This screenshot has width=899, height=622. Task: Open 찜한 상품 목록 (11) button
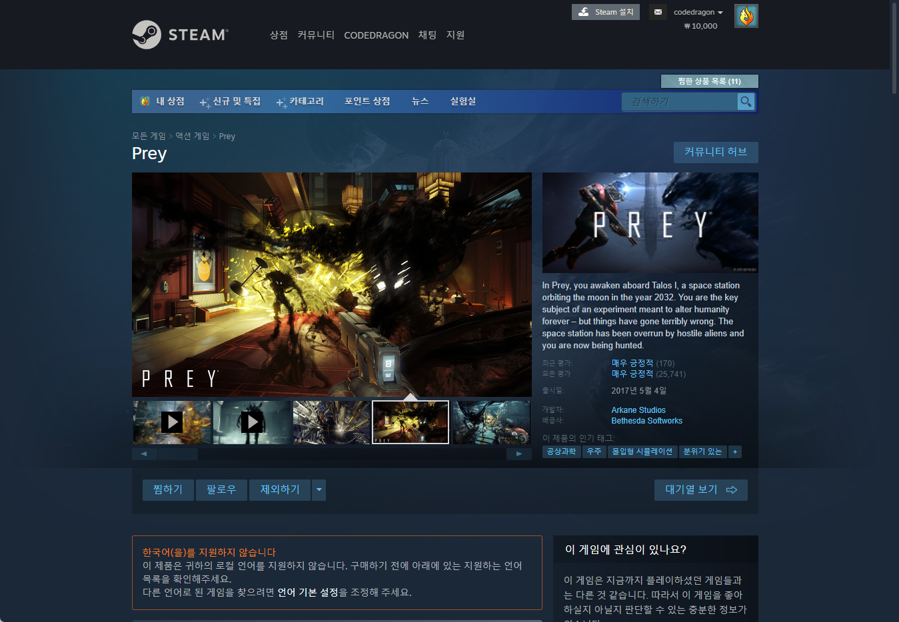click(709, 81)
